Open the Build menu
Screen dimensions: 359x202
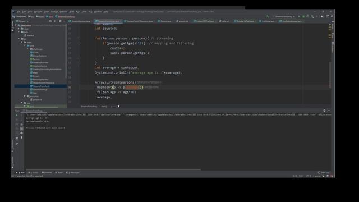[72, 12]
